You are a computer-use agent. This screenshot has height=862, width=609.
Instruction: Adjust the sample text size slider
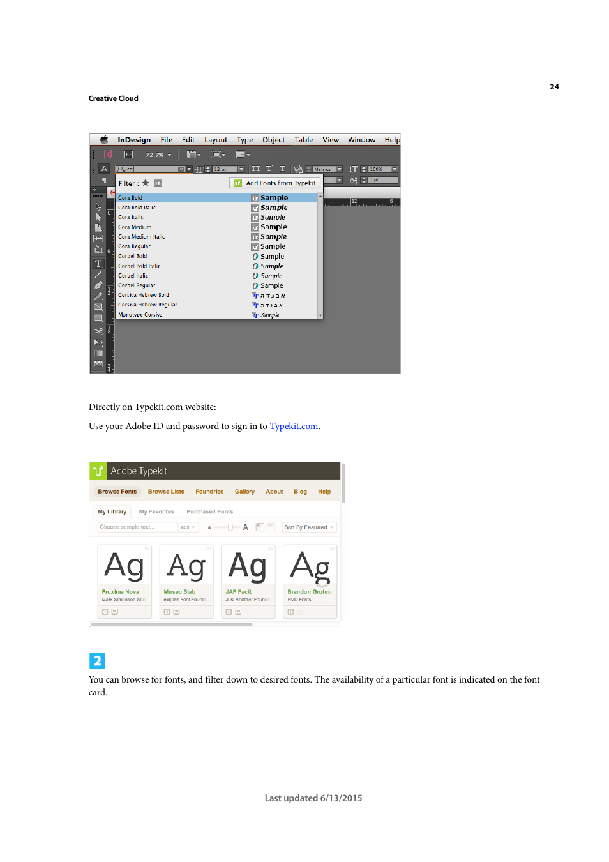tap(230, 527)
